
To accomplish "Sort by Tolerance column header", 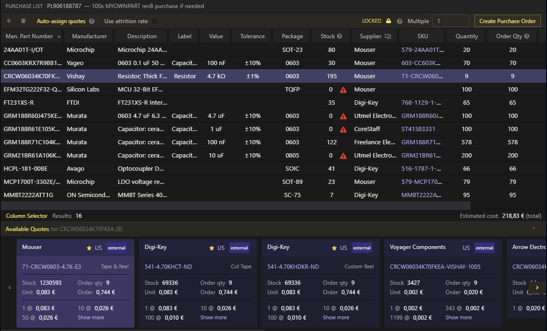I will point(252,36).
